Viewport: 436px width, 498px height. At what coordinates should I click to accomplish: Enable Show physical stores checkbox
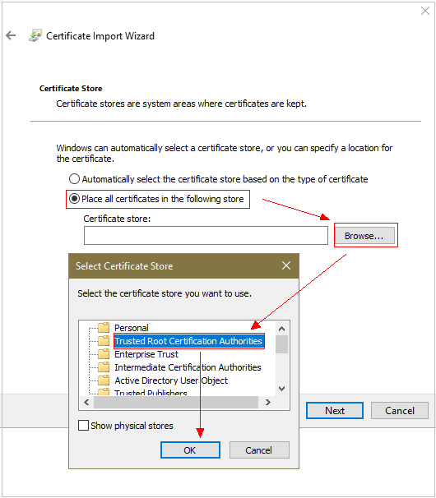coord(83,425)
